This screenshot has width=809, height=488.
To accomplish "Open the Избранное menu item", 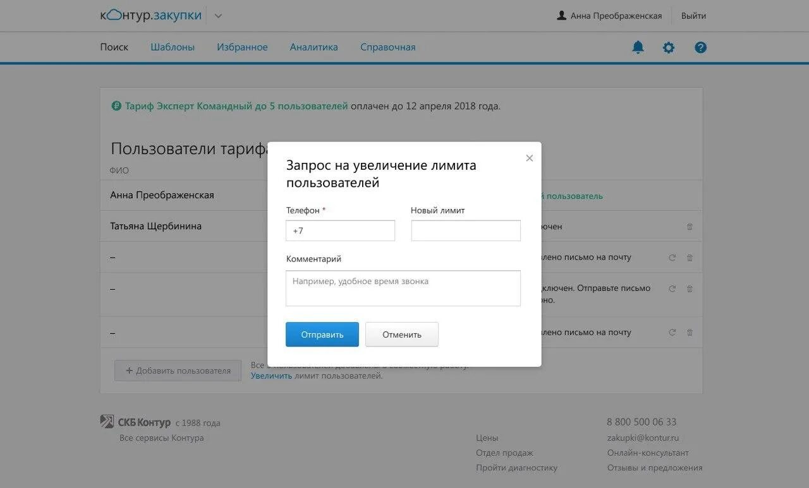I will [x=242, y=47].
